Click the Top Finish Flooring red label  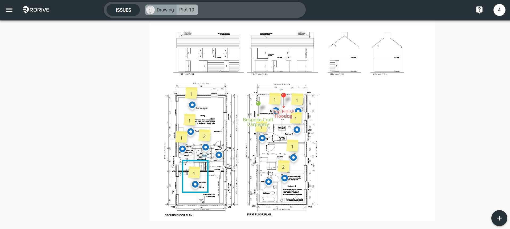point(284,114)
